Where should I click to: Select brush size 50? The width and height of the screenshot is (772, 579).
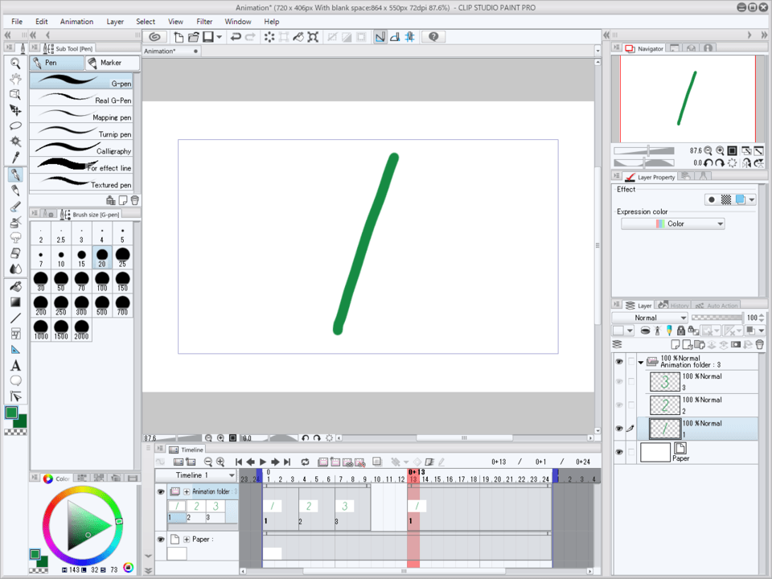pyautogui.click(x=61, y=281)
